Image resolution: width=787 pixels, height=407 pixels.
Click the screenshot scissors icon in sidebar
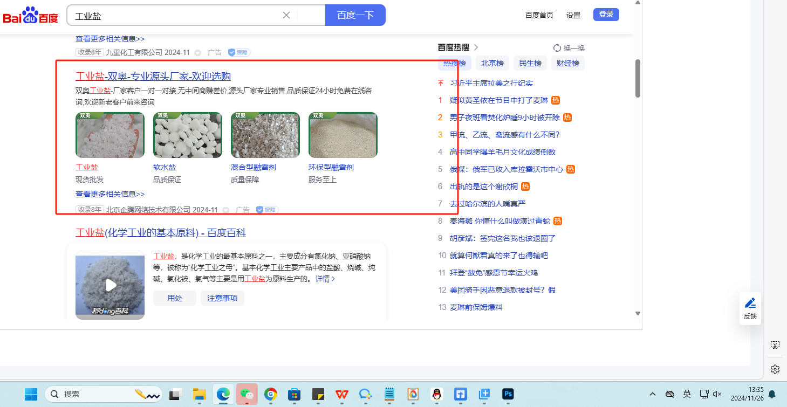tap(775, 345)
